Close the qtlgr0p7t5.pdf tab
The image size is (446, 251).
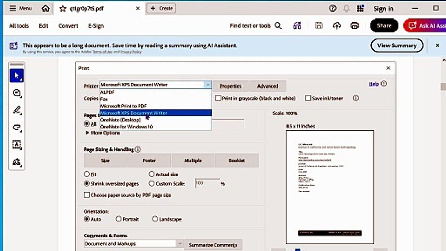click(138, 9)
